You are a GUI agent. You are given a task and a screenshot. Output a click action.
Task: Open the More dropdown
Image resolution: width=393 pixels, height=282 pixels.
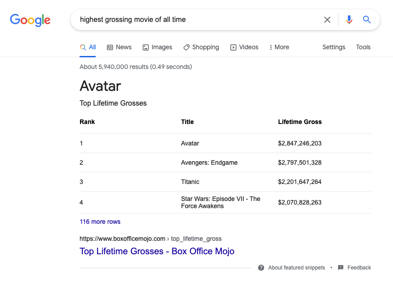279,47
